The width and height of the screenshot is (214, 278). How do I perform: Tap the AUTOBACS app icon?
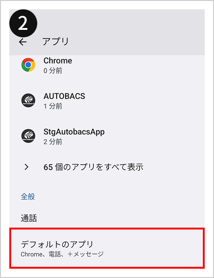pos(28,100)
